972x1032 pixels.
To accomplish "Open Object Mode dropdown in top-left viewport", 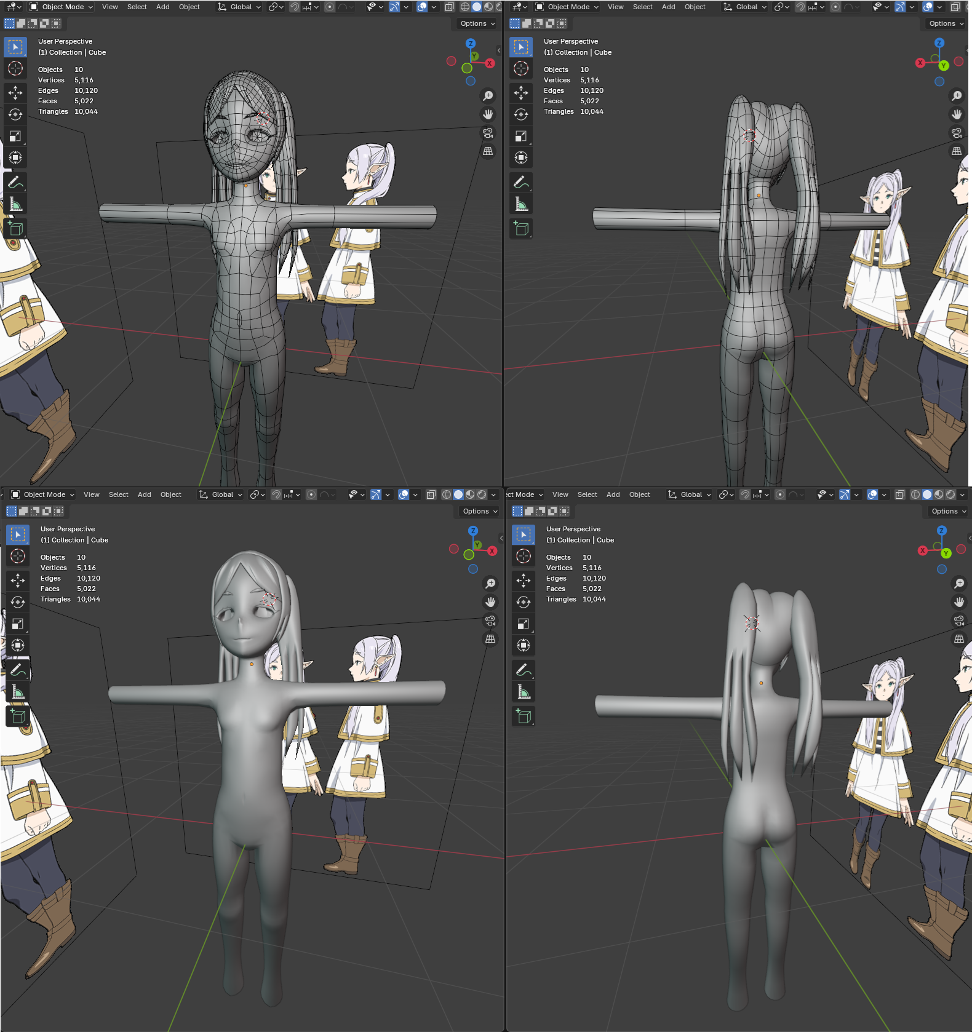I will click(61, 7).
